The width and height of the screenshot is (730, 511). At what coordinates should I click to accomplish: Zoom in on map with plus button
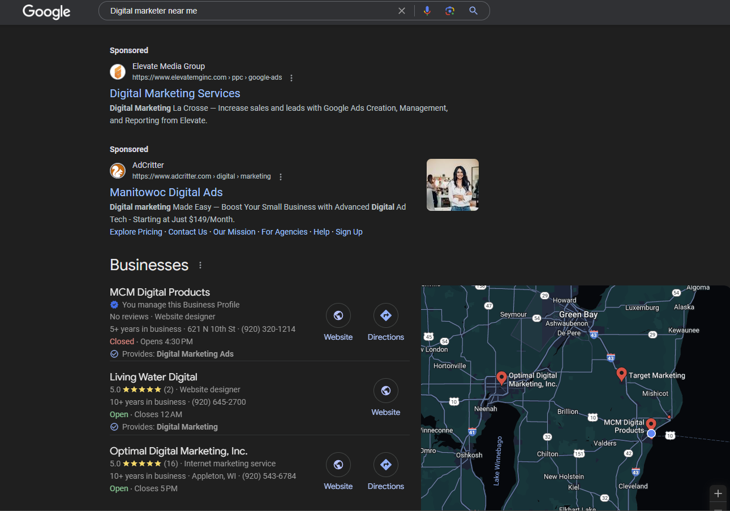tap(718, 493)
